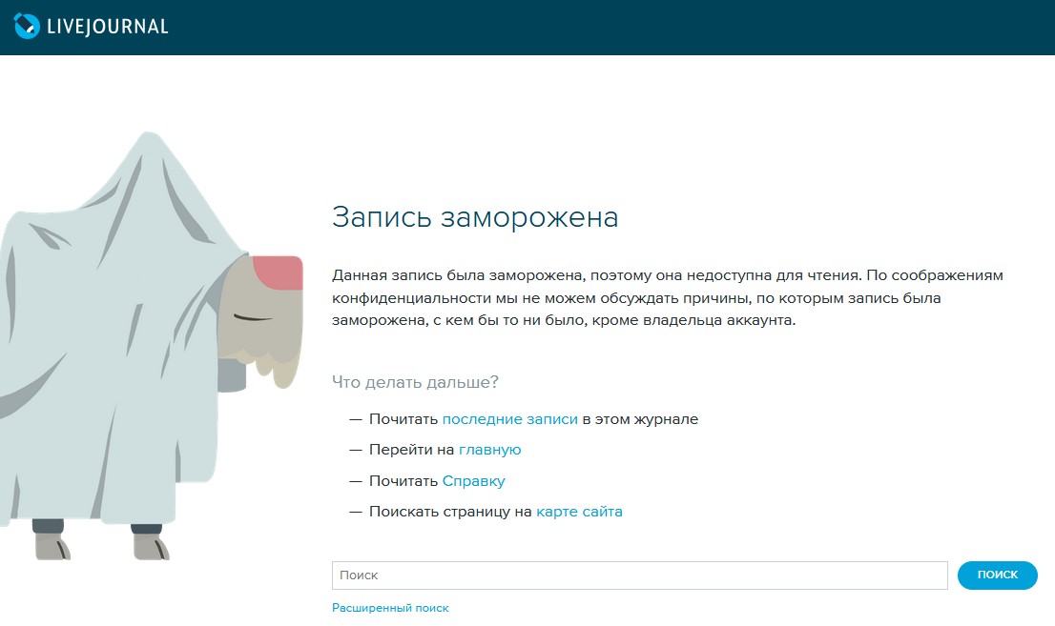
Task: Click the «Что делать дальше?» subheading
Action: [x=415, y=382]
